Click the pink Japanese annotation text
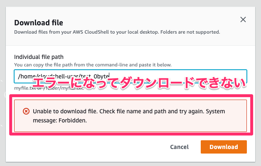Screen dimensions: 261x166 [x=139, y=83]
